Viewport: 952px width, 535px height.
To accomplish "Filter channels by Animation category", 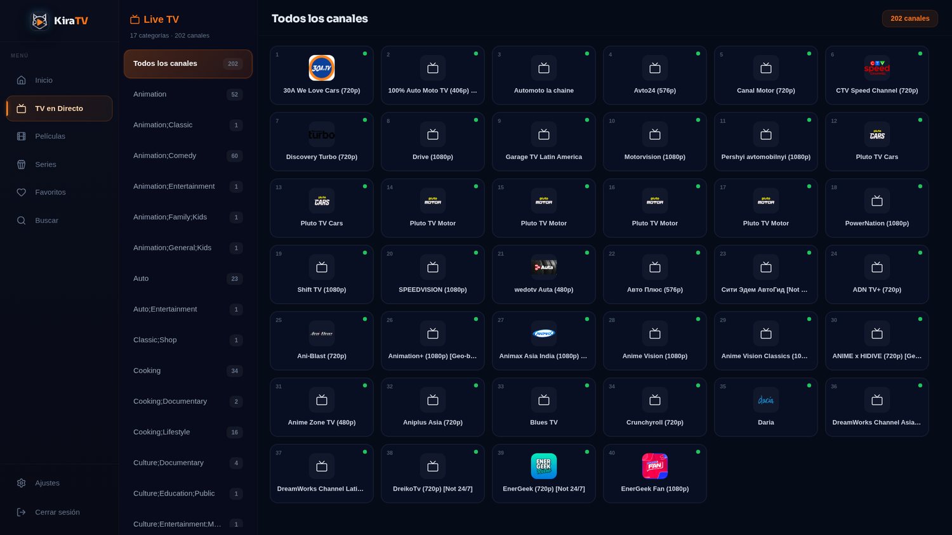I will [x=188, y=94].
